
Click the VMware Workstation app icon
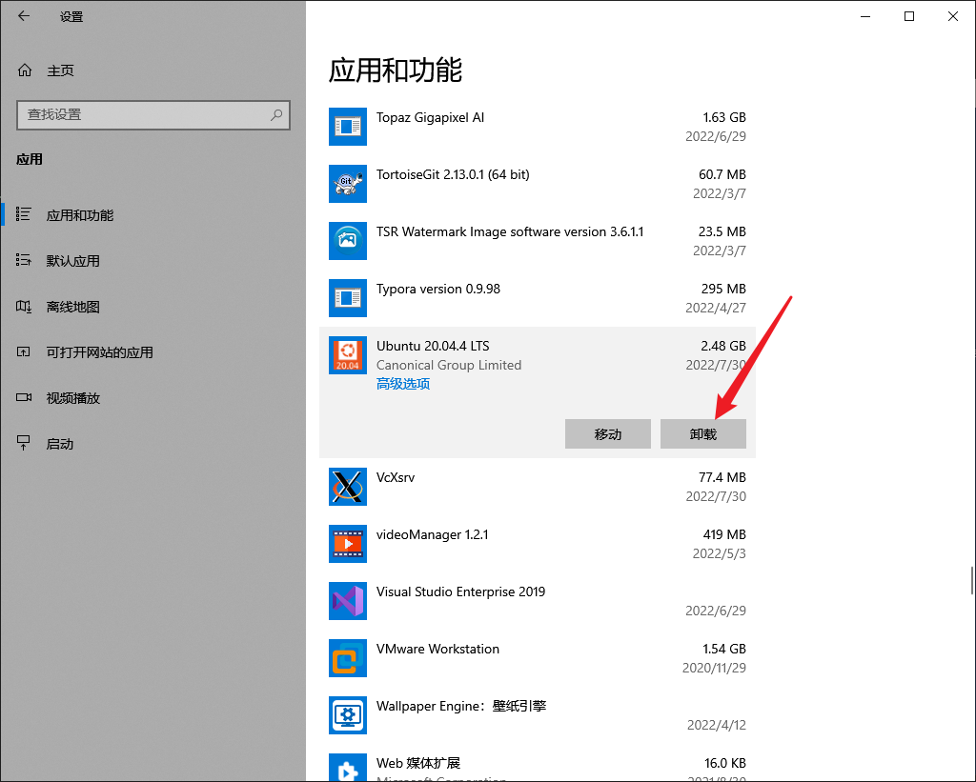[347, 658]
